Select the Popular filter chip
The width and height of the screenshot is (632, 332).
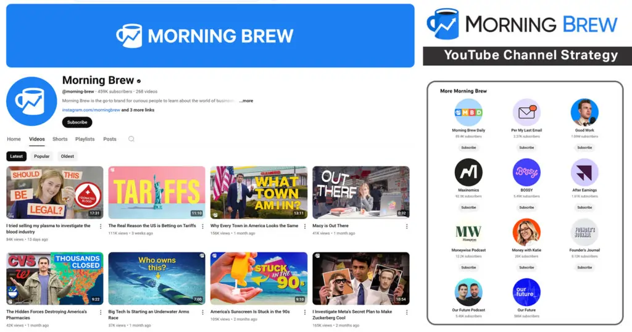coord(42,156)
